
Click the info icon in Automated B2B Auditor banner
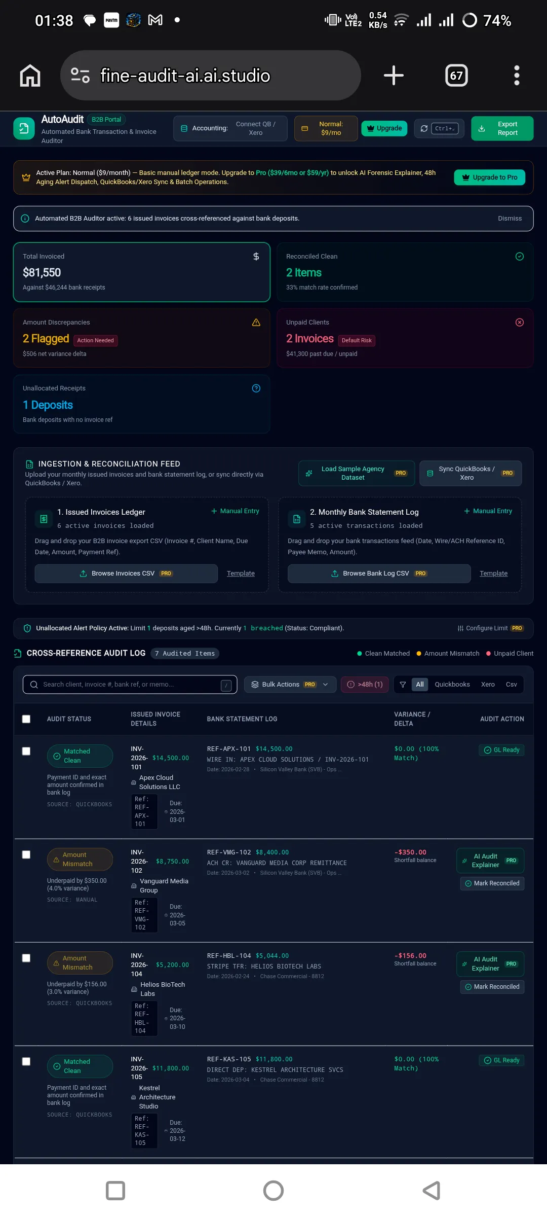25,219
